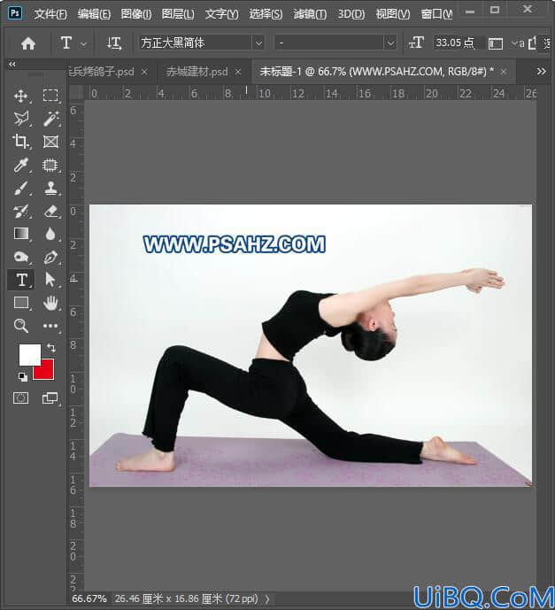Select the Move tool
This screenshot has height=610, width=555.
point(20,96)
